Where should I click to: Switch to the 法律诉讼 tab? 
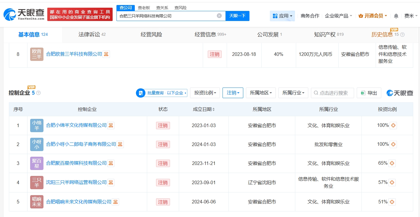92,35
